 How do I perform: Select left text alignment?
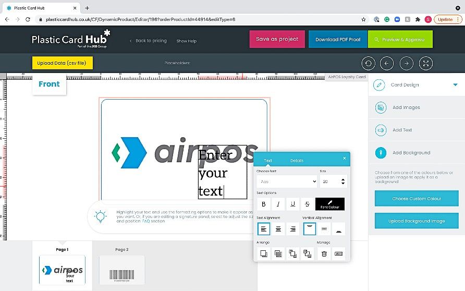tap(264, 229)
